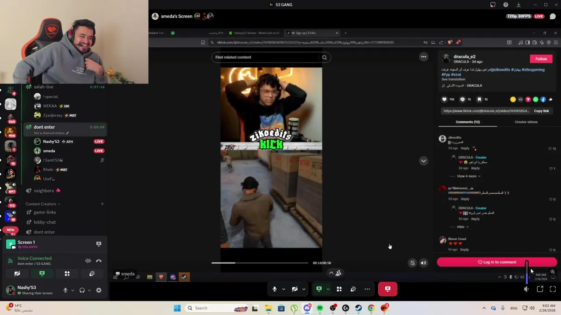This screenshot has width=561, height=315.
Task: Toggle camera in bottom call bar
Action: click(295, 289)
